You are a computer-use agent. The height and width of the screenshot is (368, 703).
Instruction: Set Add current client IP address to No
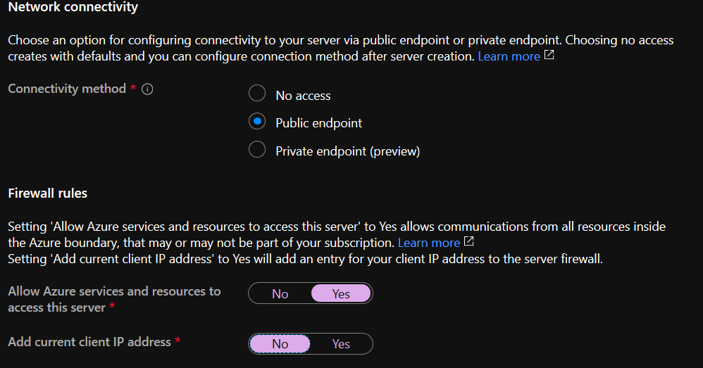(280, 344)
